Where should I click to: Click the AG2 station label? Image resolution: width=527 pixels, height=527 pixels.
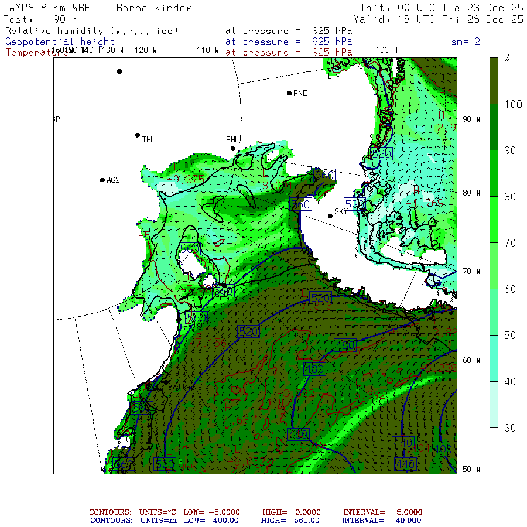(x=113, y=180)
